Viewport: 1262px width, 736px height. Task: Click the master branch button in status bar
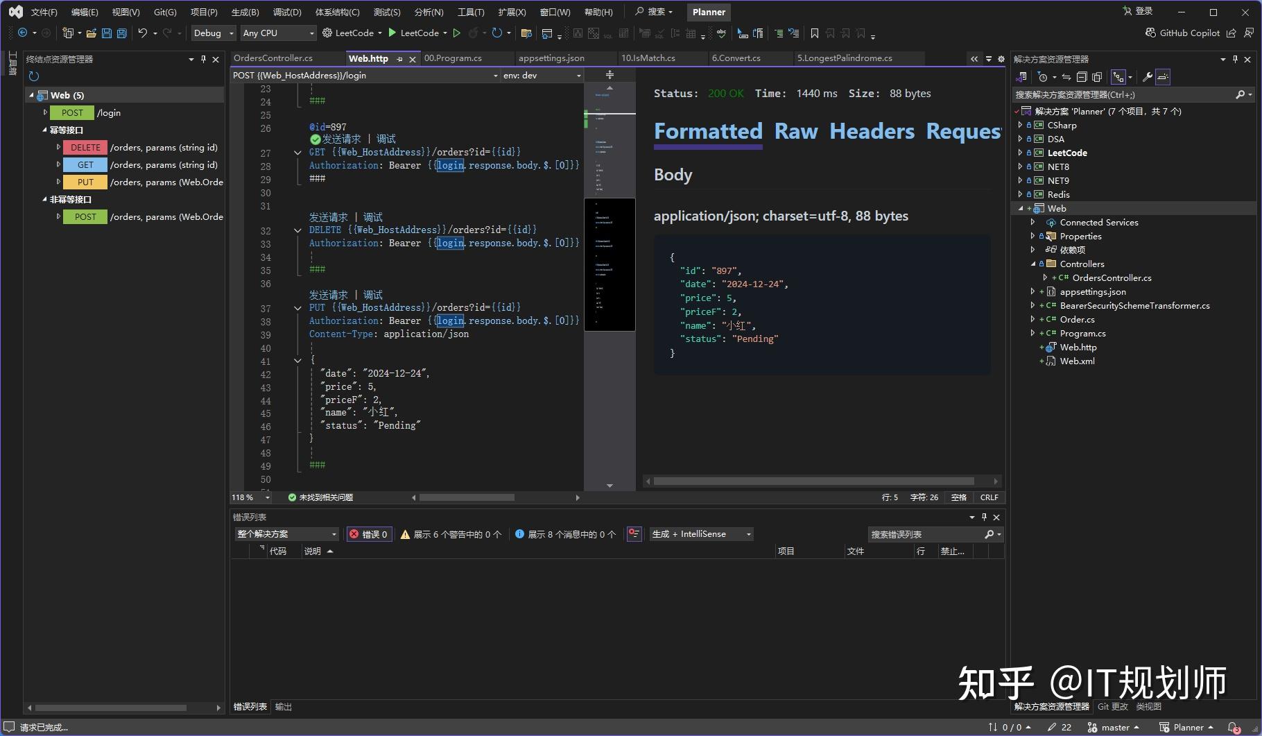(x=1114, y=727)
